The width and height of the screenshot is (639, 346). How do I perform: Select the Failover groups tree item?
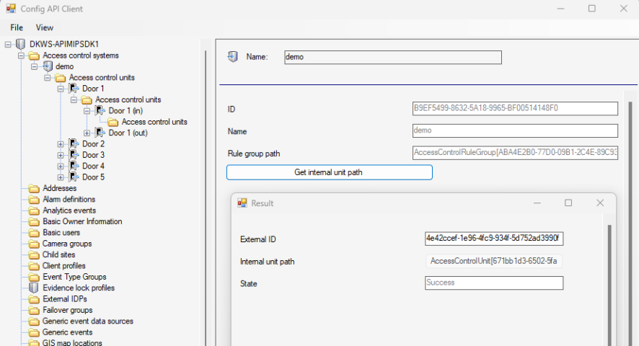[67, 310]
